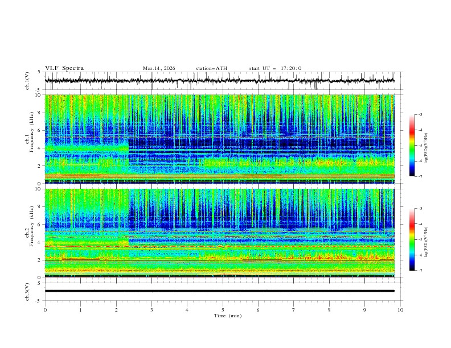The width and height of the screenshot is (451, 348).
Task: Click the "VLF Spectra" plot title
Action: click(x=64, y=68)
